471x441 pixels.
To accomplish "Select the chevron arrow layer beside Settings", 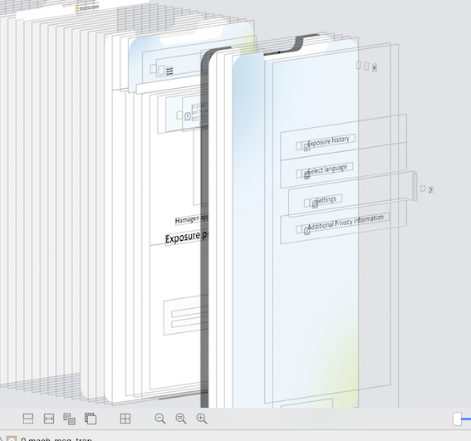I will pos(431,190).
